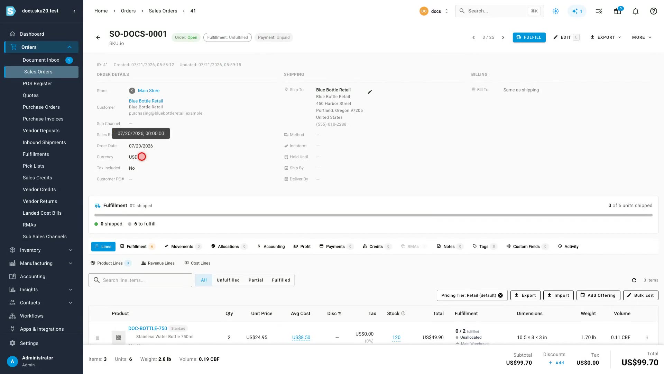Filter line items by Unfulfilled

[x=228, y=280]
